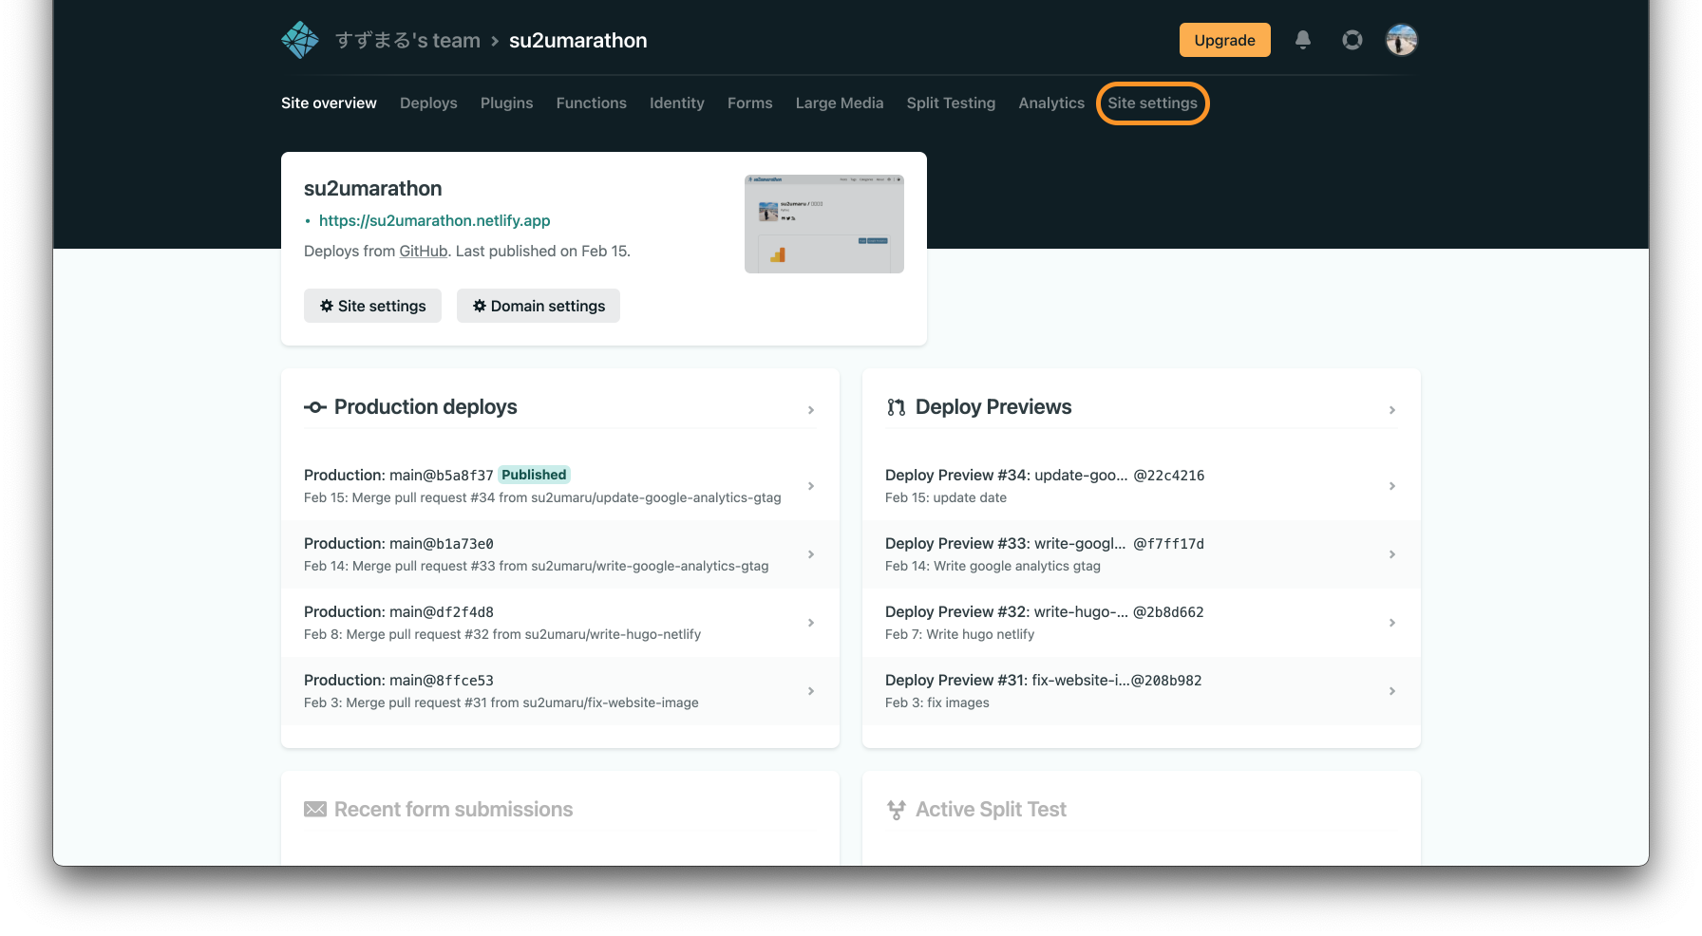The image size is (1702, 936).
Task: Open the Functions tab
Action: [592, 103]
